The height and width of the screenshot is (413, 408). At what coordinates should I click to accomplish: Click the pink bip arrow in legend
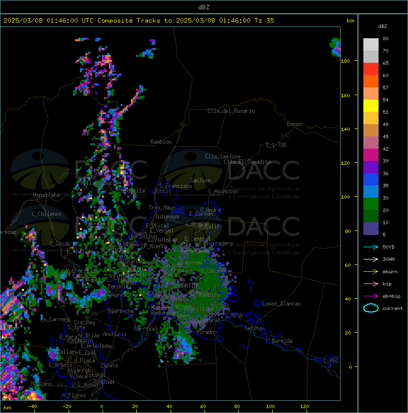(x=371, y=284)
